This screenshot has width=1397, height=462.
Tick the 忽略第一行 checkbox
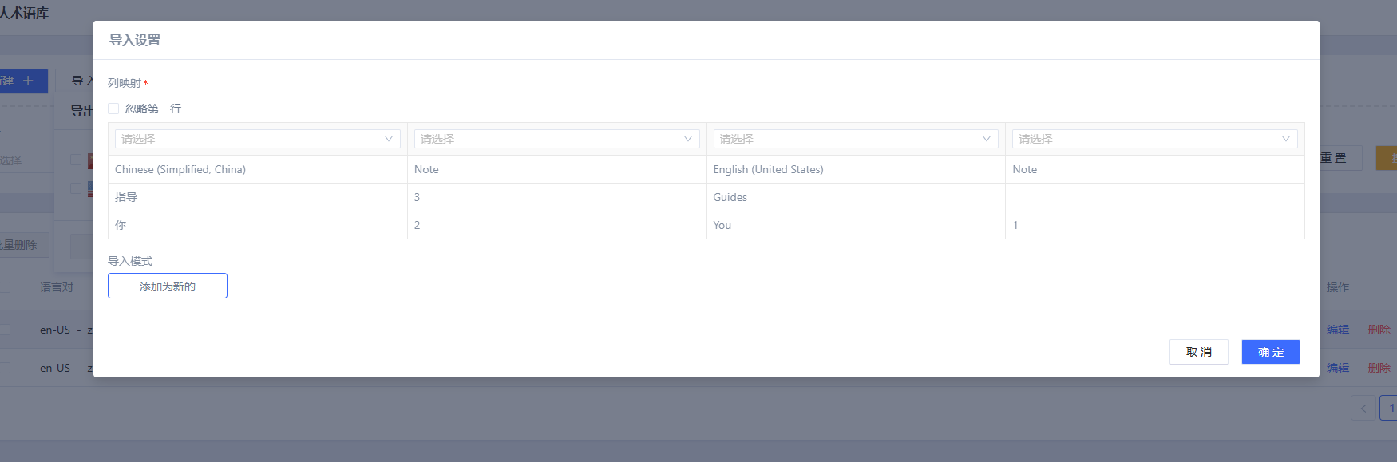click(x=113, y=109)
